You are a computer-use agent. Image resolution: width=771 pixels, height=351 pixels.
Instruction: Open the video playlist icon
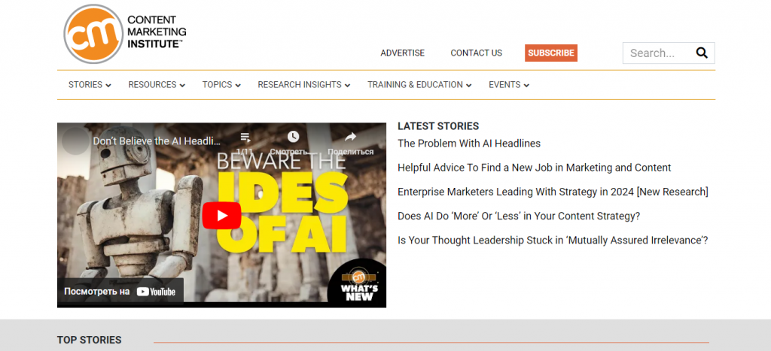click(x=245, y=138)
